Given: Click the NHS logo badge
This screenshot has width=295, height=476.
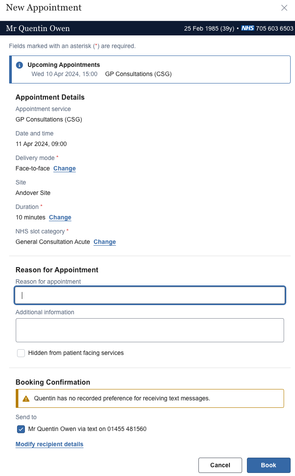Looking at the screenshot, I should click(x=248, y=28).
